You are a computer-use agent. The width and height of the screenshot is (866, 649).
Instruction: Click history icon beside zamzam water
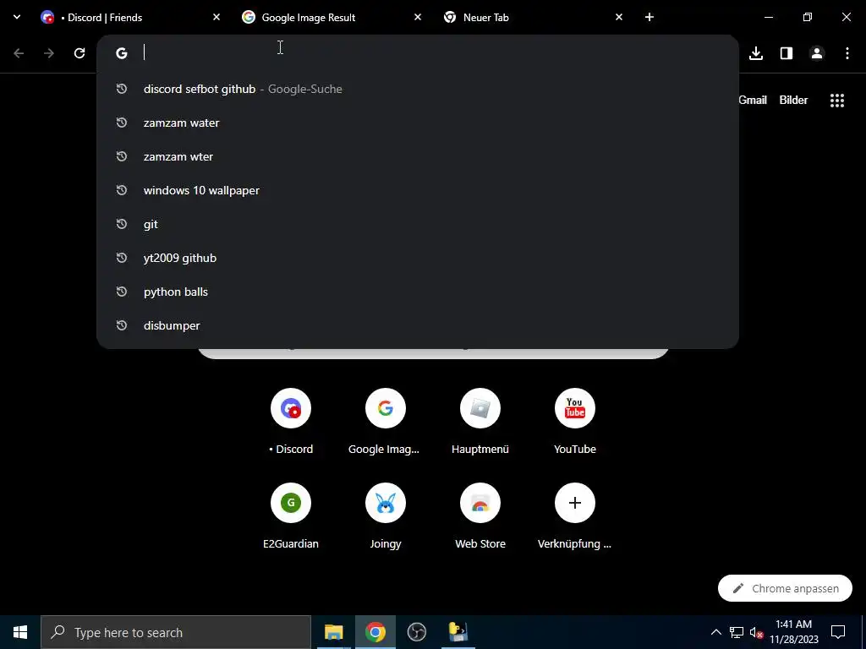(122, 123)
